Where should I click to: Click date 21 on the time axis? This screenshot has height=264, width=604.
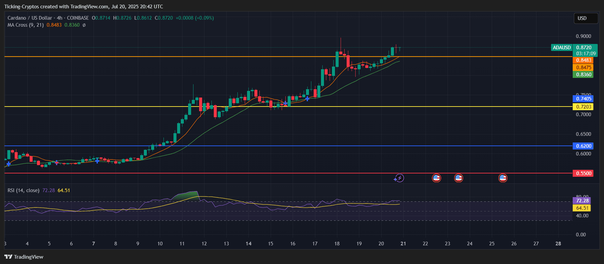click(403, 244)
